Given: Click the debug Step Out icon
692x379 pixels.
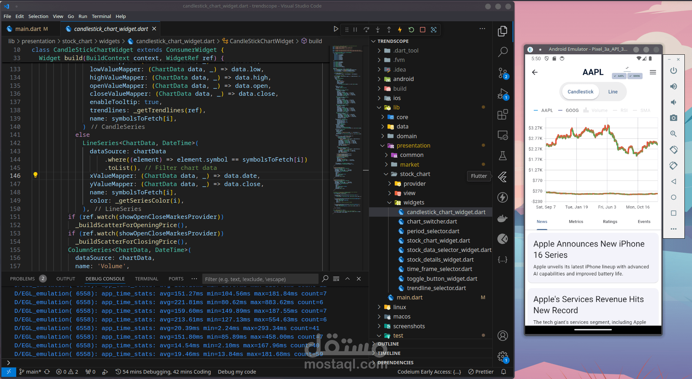Looking at the screenshot, I should [389, 30].
